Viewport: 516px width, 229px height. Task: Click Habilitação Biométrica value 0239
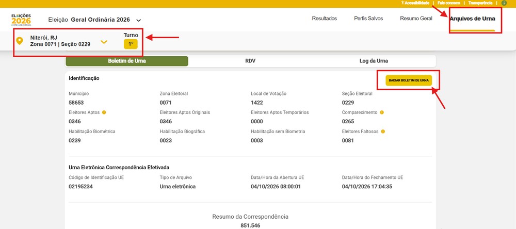75,140
